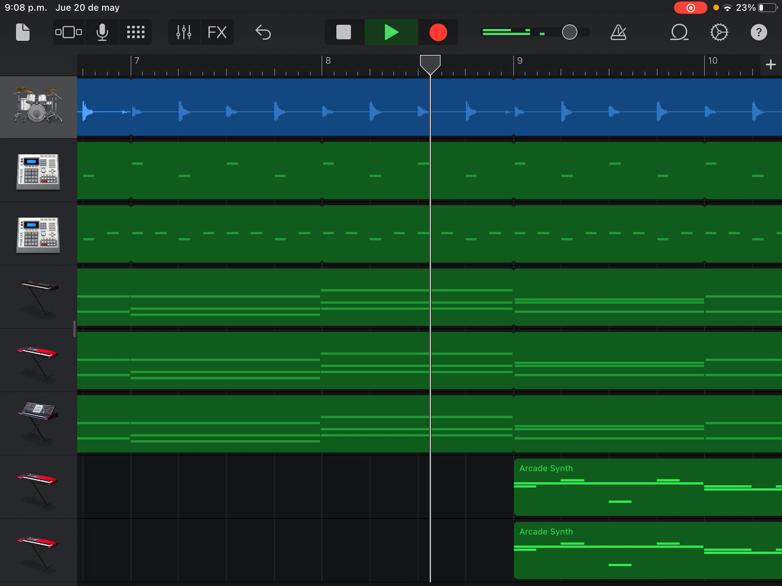Tap the playhead marker in ruler
The image size is (782, 586).
[430, 64]
